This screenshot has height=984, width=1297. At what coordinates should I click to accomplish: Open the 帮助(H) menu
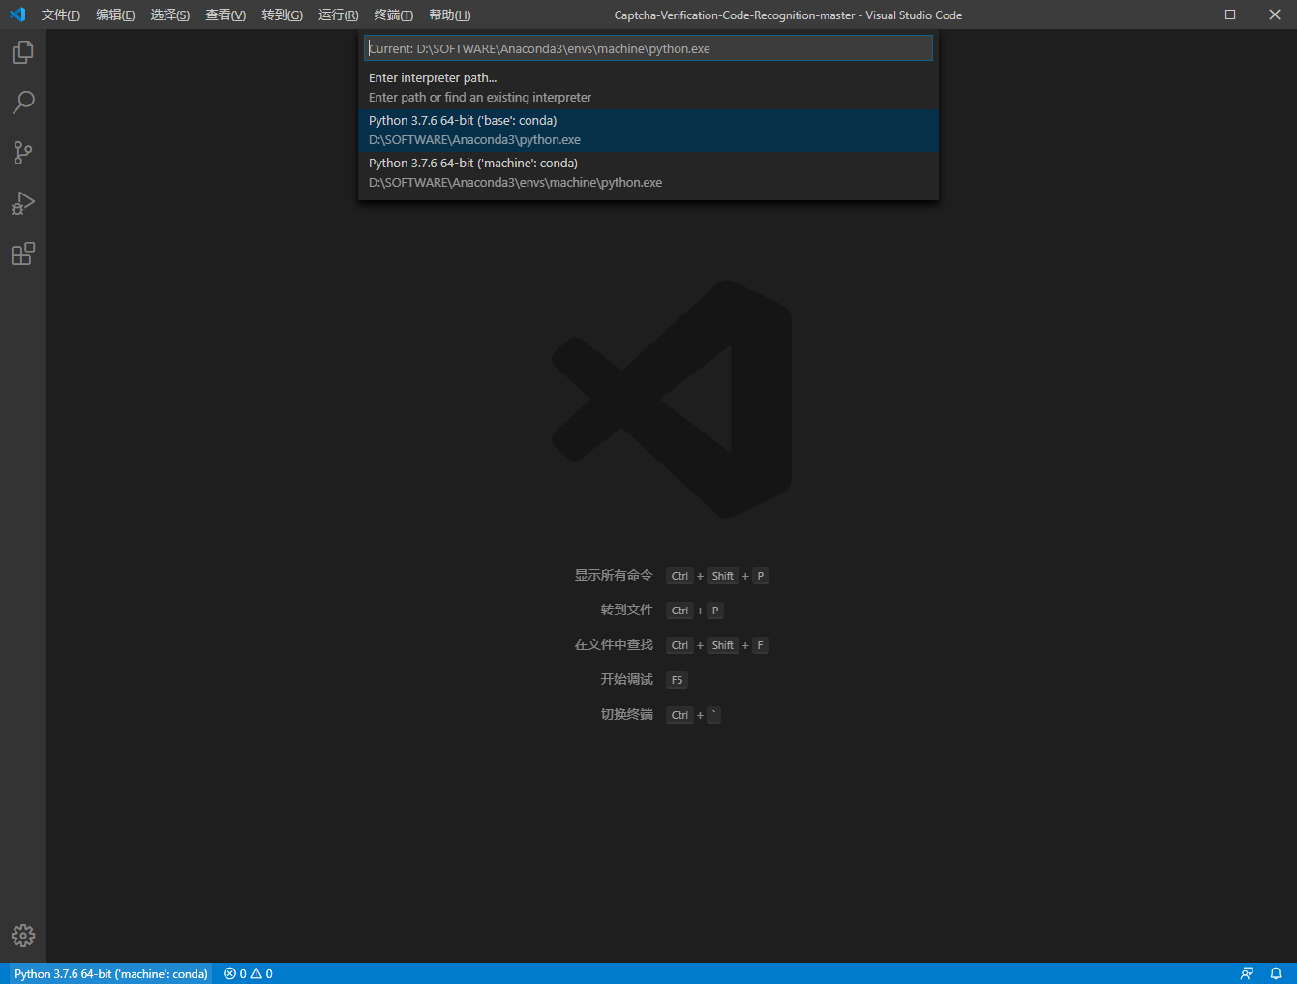click(x=448, y=15)
